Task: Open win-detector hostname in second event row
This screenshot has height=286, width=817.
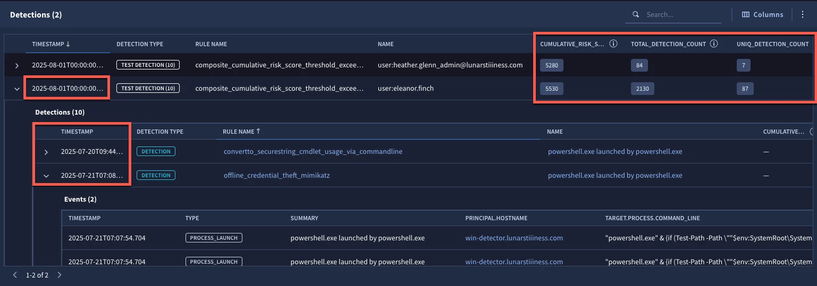Action: 514,262
